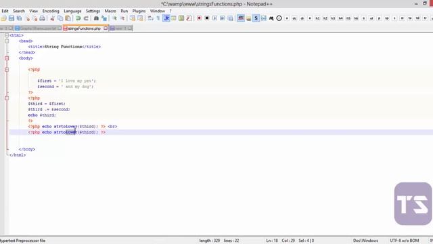Collapse the body tag fold marker
The image size is (433, 244).
tap(7, 58)
